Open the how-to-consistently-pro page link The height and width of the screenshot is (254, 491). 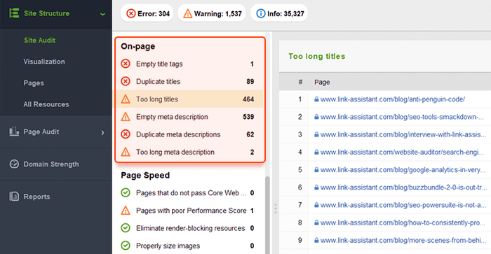click(403, 223)
